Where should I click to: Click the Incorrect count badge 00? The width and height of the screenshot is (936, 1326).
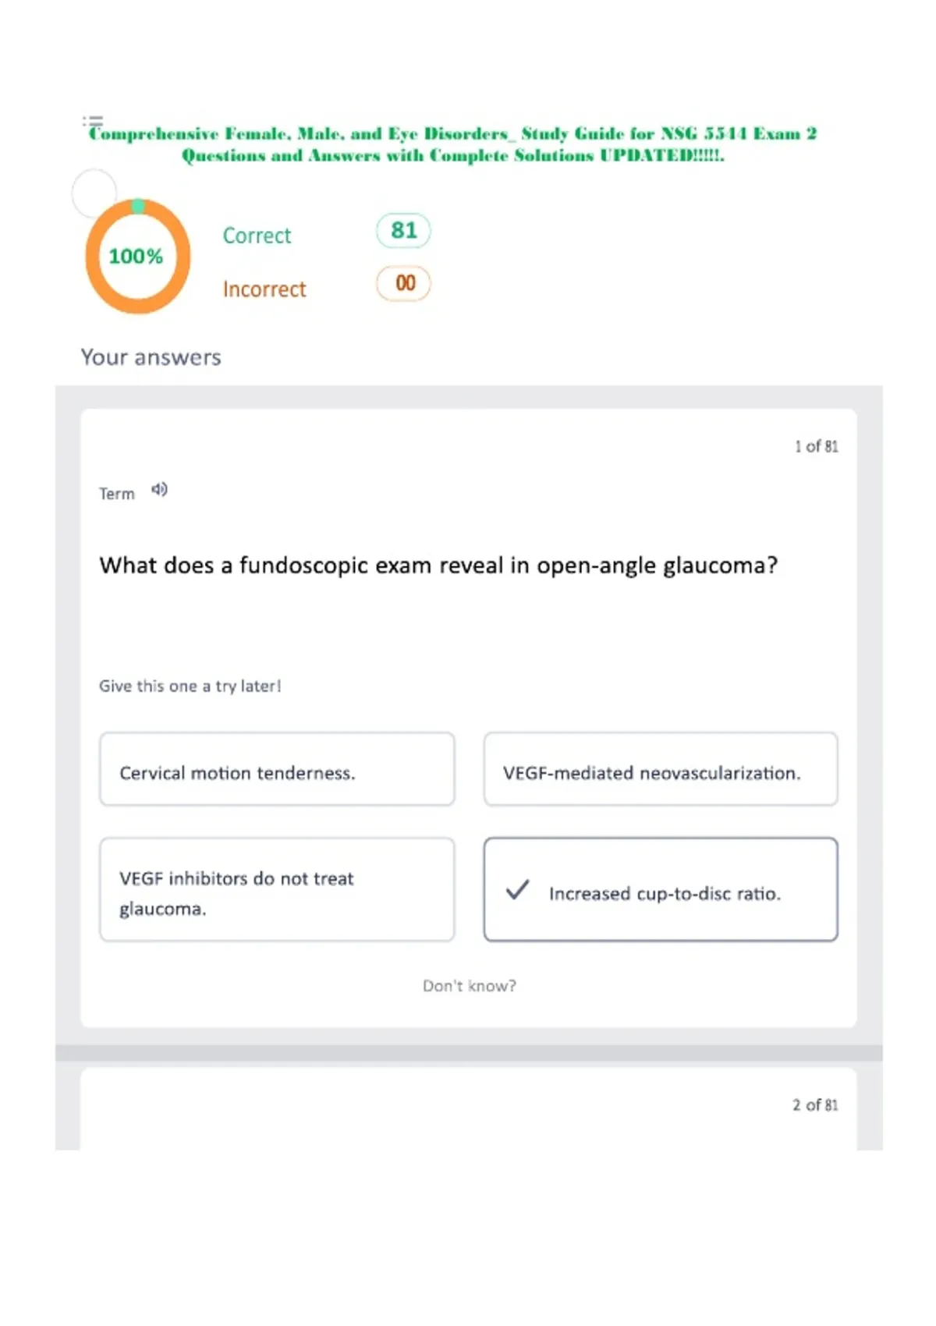[403, 283]
